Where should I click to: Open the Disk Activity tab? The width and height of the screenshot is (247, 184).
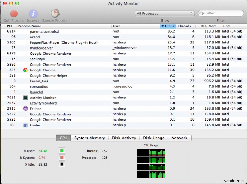click(124, 138)
